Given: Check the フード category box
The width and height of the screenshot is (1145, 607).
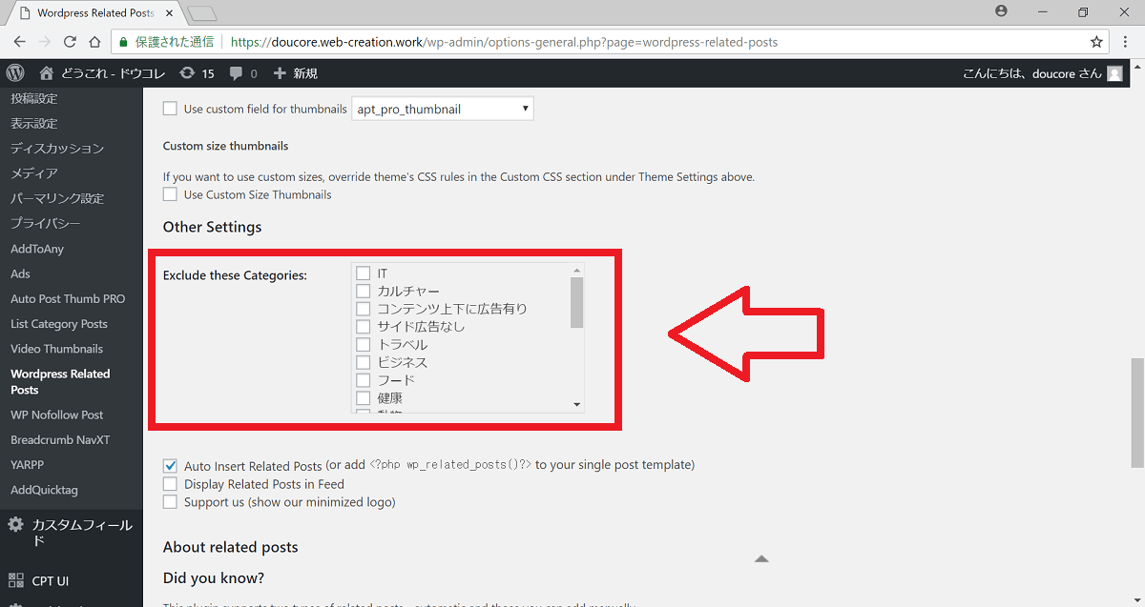Looking at the screenshot, I should tap(363, 380).
